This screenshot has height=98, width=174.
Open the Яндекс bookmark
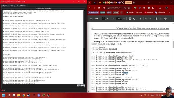(130, 13)
